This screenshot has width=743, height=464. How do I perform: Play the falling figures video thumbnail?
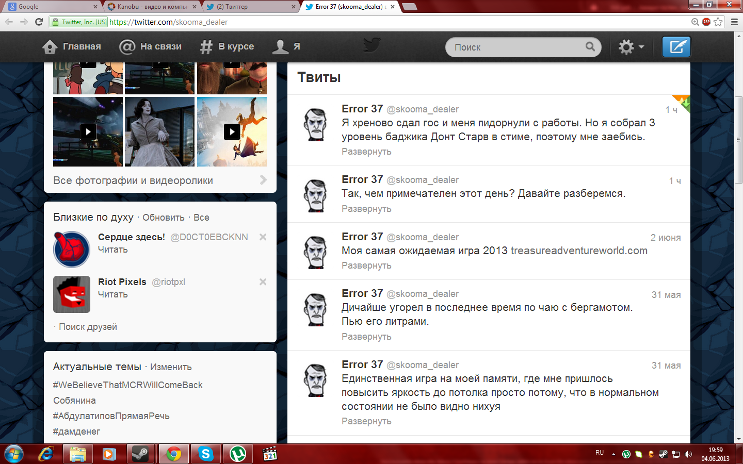pos(232,132)
